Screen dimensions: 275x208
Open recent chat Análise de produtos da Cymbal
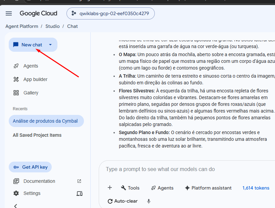pos(46,121)
